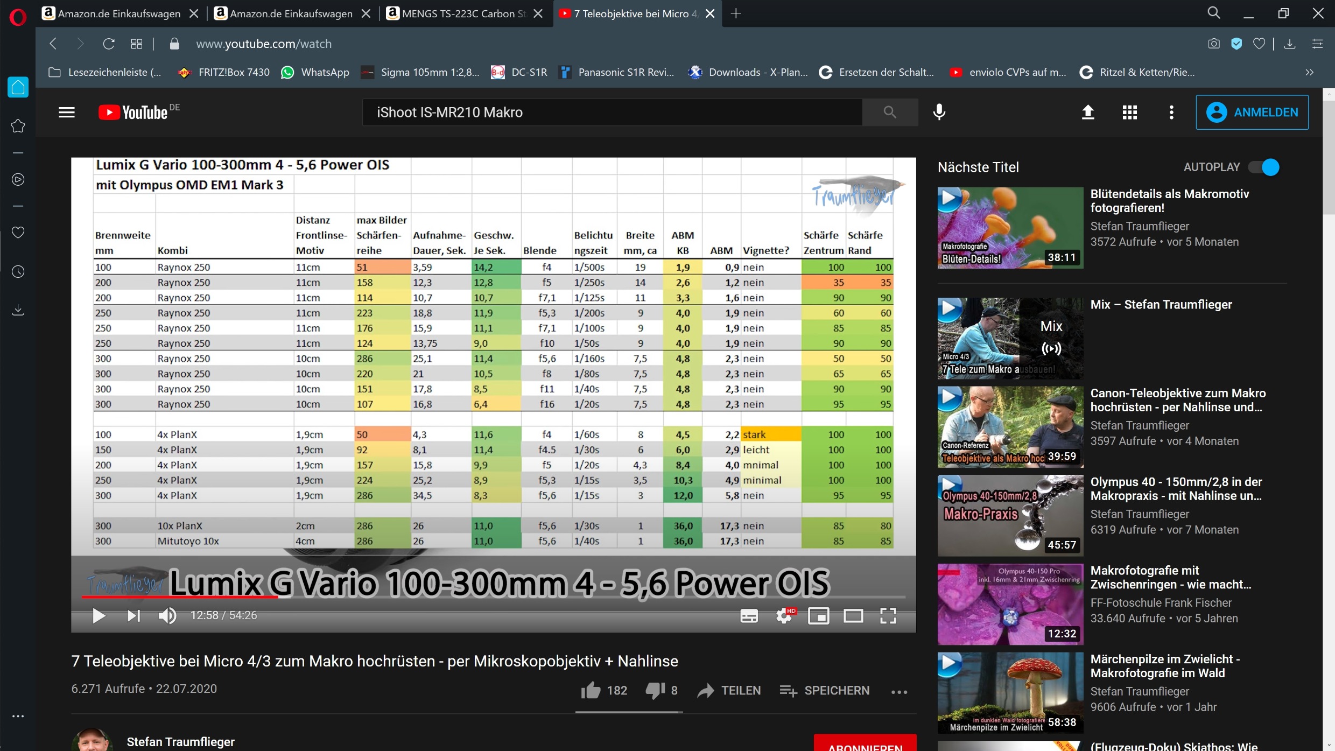Expand the hidden bookmarks chevron
Viewport: 1335px width, 751px height.
click(1310, 72)
